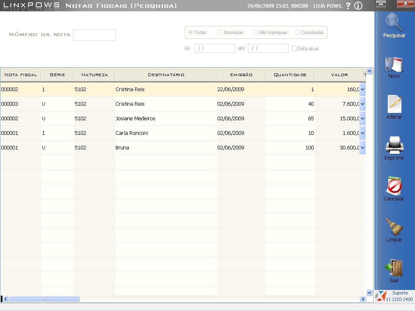Select the Não impressas radio option

pos(255,32)
